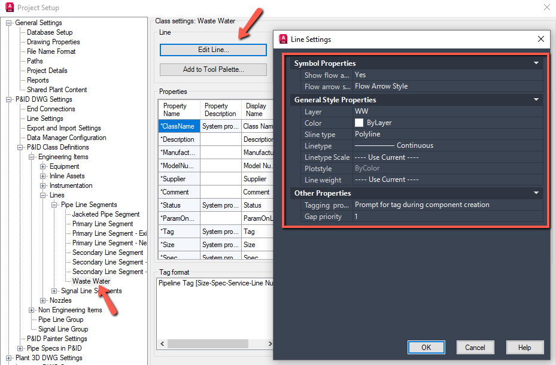The width and height of the screenshot is (556, 365).
Task: Open Export and Import Settings
Action: coord(64,128)
